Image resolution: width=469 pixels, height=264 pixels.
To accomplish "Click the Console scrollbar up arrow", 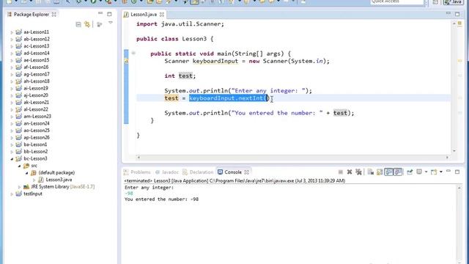I will click(459, 188).
